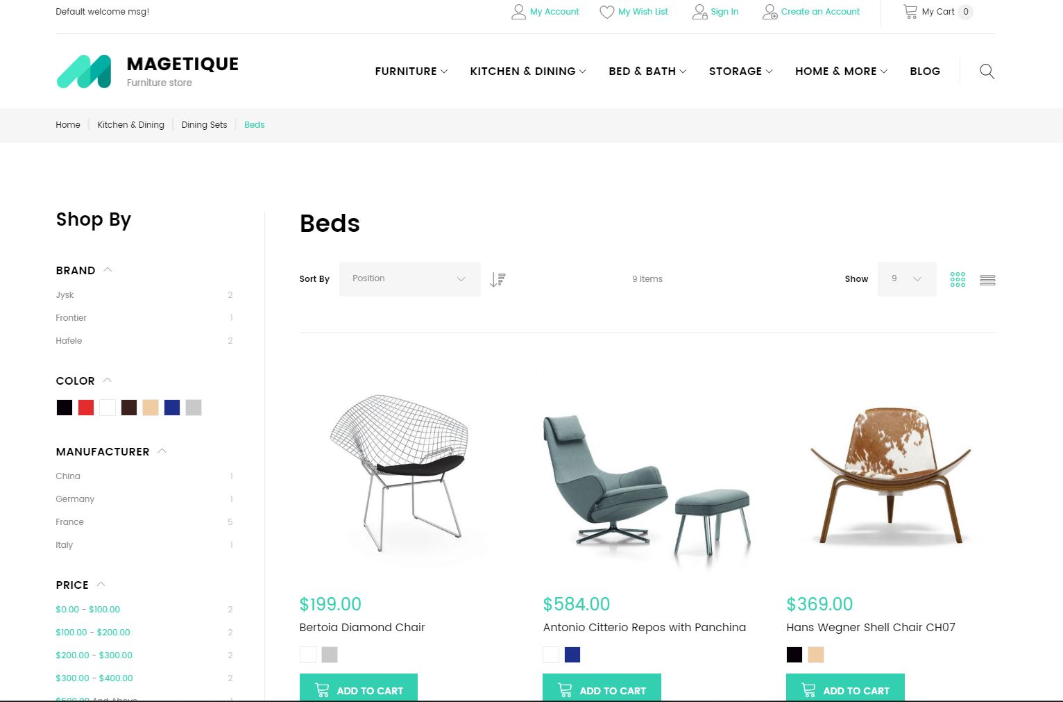Add Bertoia Diamond Chair to cart
The image size is (1063, 702).
click(x=359, y=690)
